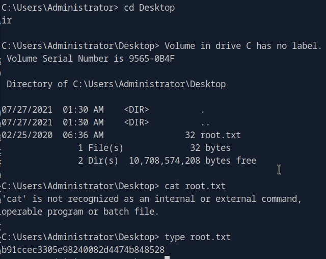Click the 'type root.txt' command

point(198,237)
